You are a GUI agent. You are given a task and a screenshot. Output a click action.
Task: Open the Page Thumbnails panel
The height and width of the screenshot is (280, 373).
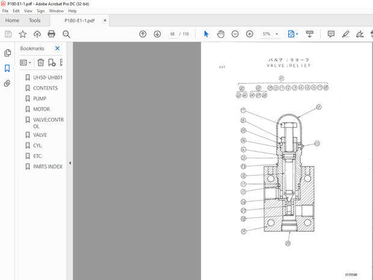click(x=7, y=53)
